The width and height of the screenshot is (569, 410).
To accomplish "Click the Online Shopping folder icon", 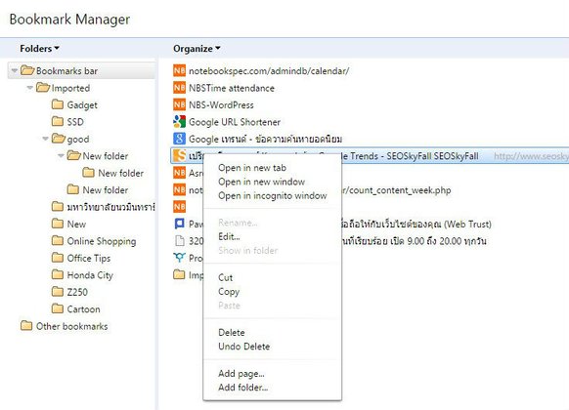I will pos(58,240).
